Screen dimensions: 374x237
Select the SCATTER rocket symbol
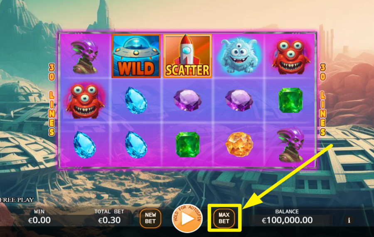187,56
